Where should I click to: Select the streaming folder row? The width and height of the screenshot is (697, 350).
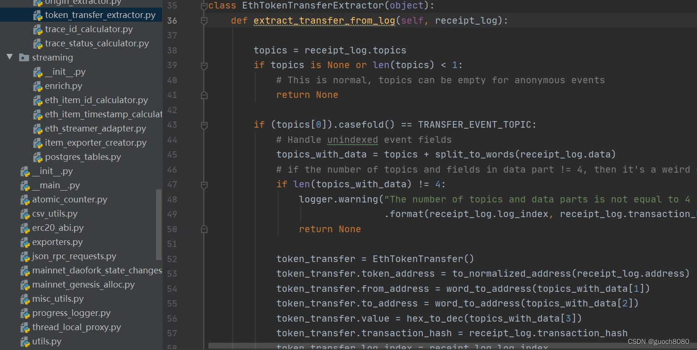pos(81,58)
